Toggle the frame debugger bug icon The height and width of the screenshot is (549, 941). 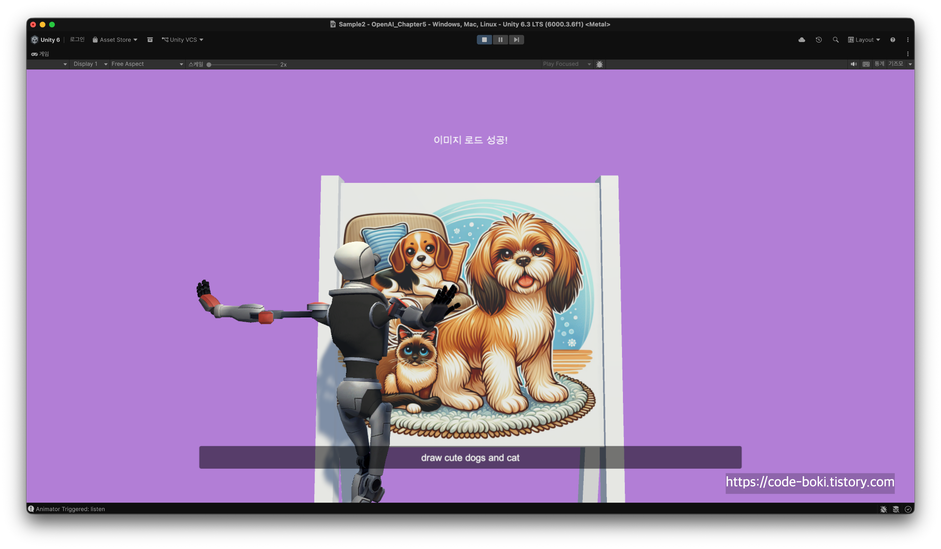point(599,64)
